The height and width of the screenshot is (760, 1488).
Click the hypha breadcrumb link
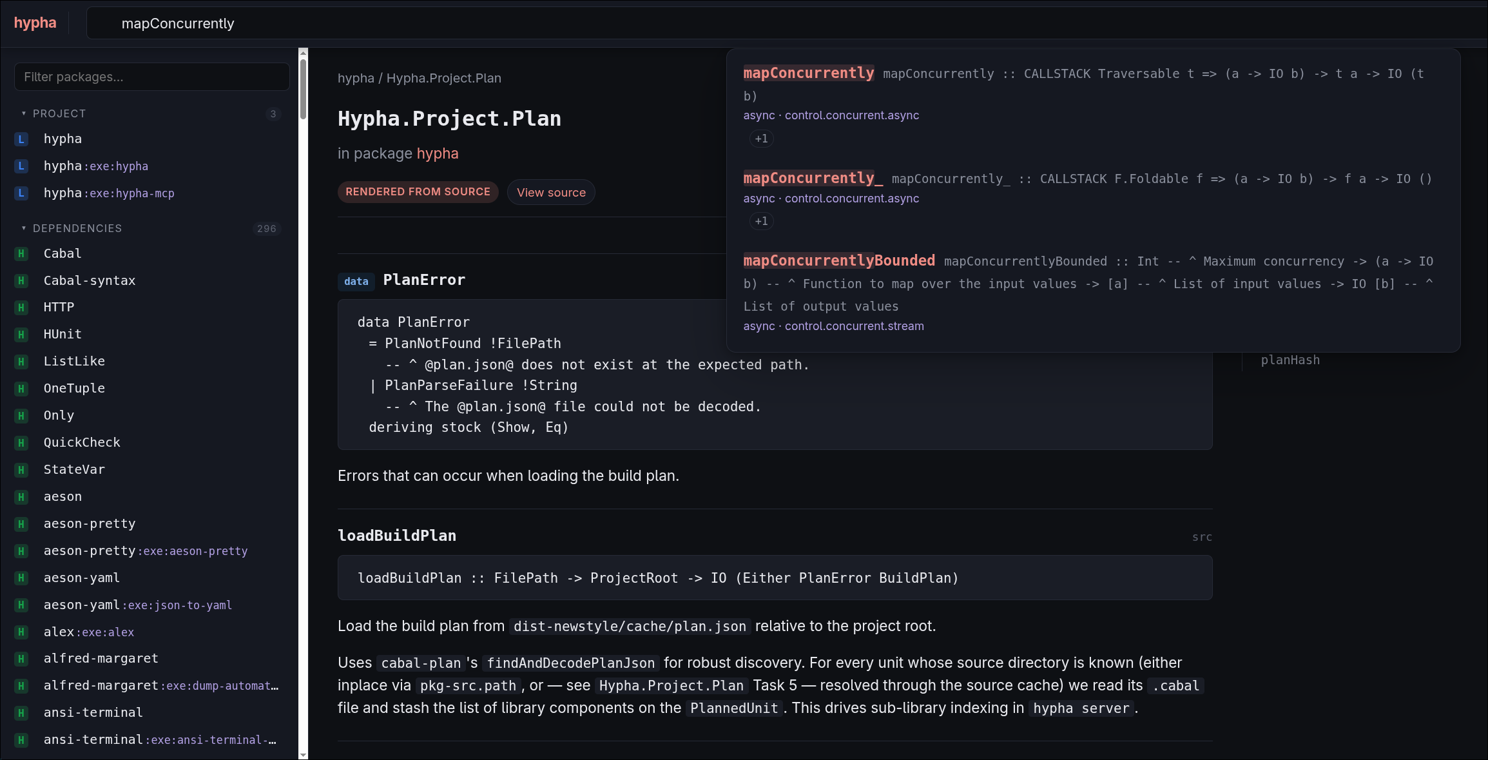click(x=356, y=78)
